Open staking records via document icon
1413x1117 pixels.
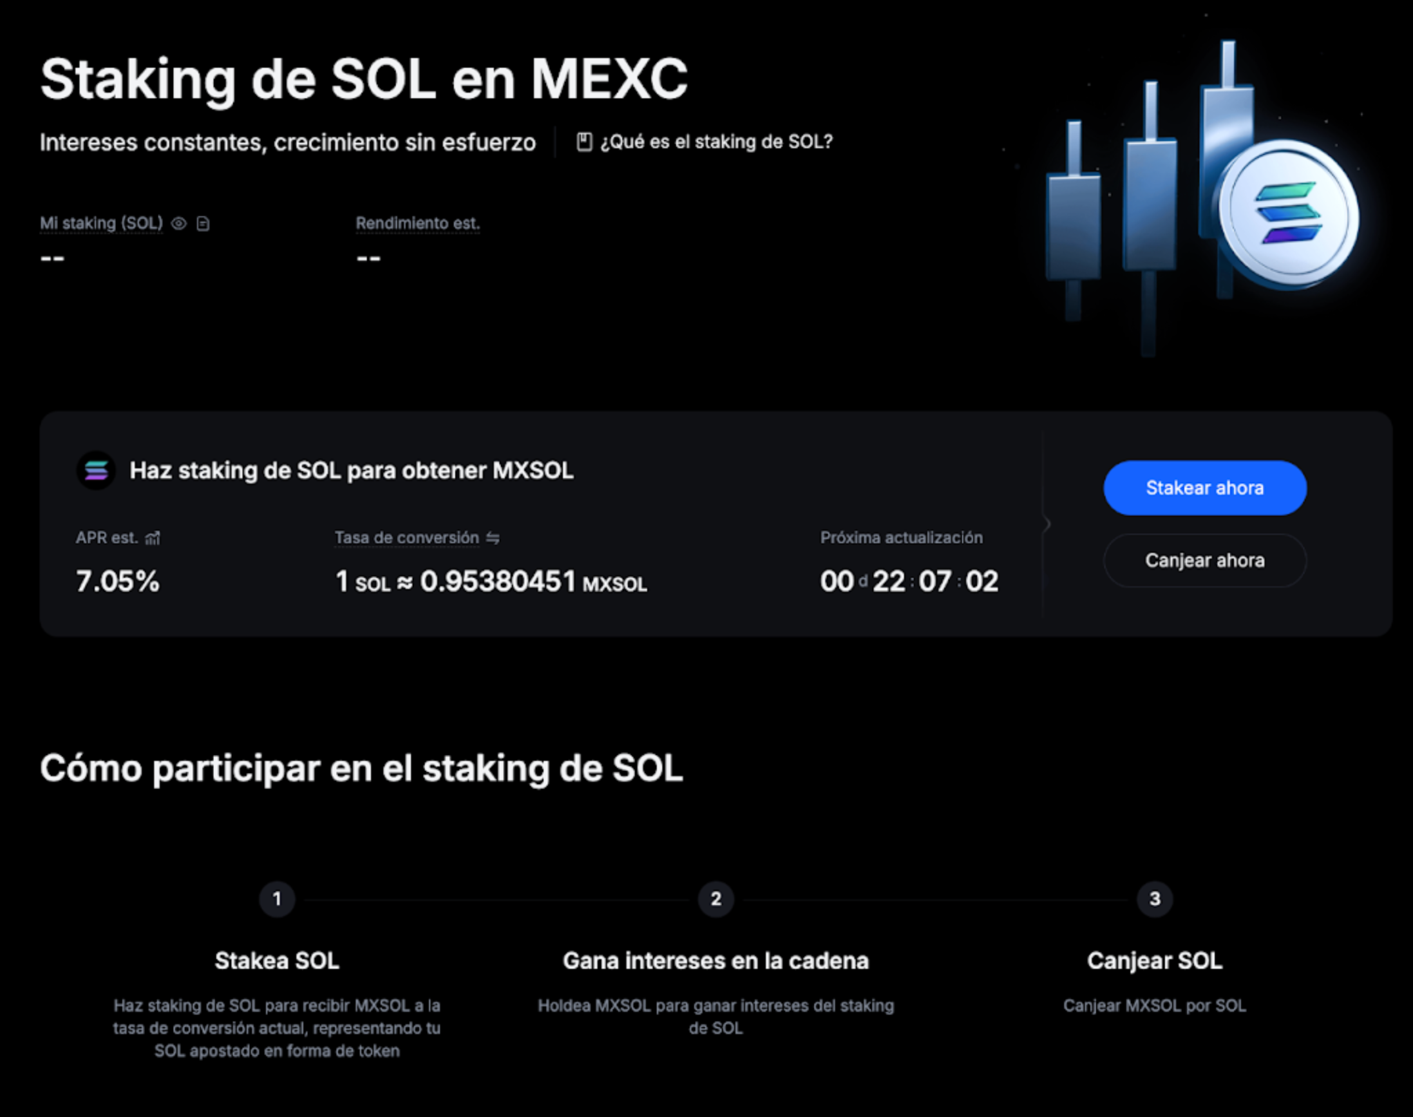click(204, 223)
